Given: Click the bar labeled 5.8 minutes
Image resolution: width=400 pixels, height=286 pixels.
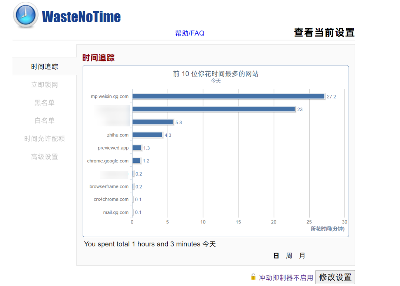Looking at the screenshot, I should click(153, 122).
